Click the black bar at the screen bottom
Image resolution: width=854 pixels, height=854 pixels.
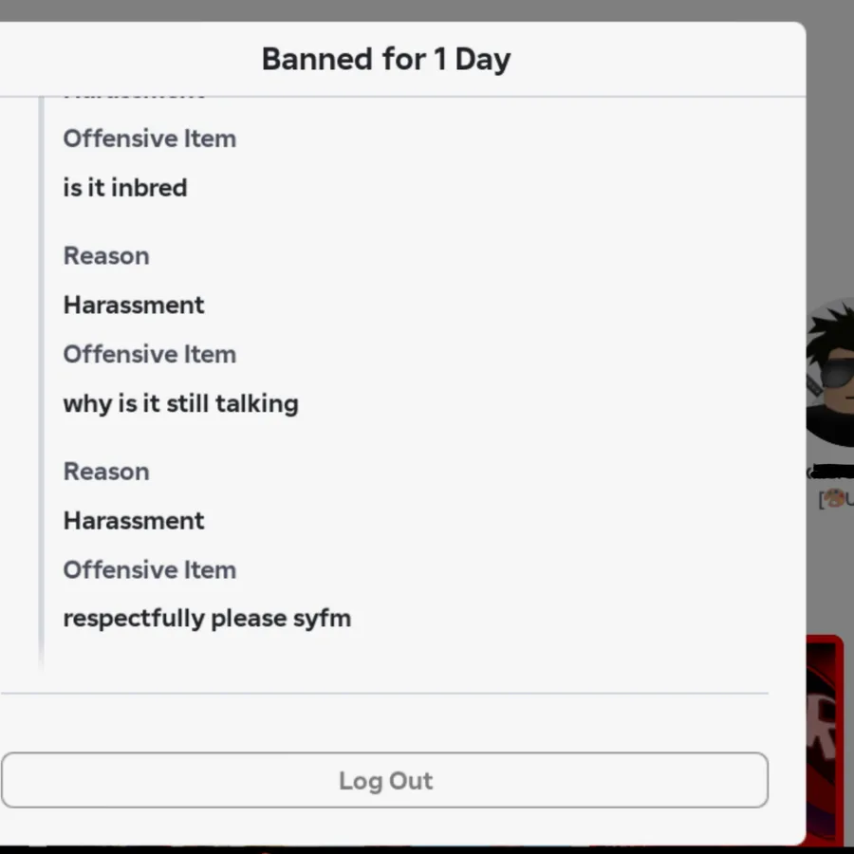tap(427, 849)
